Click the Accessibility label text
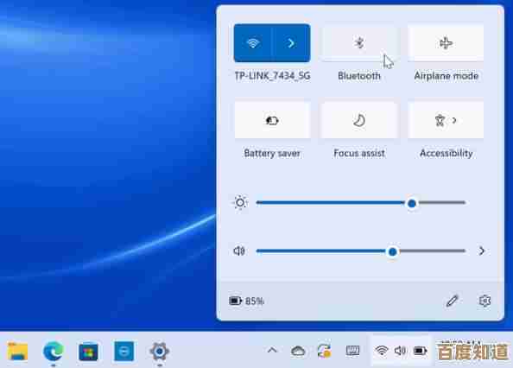 tap(446, 154)
